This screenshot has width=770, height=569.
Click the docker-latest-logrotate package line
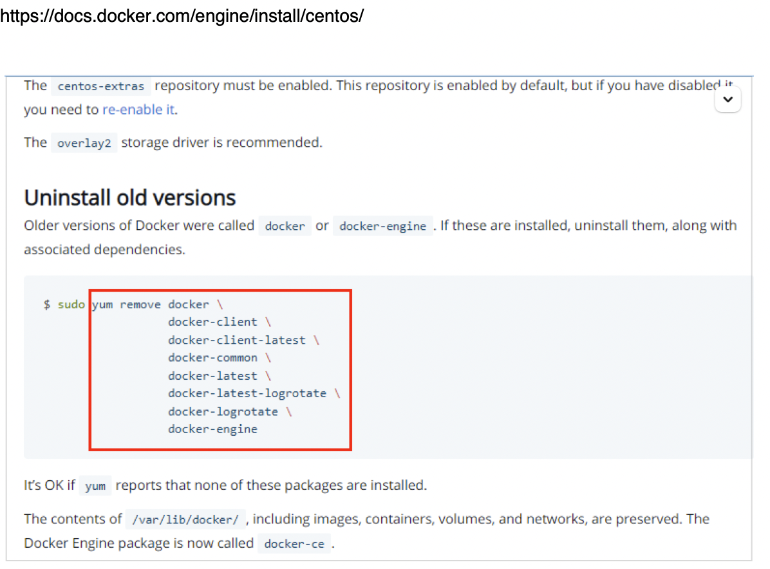[x=247, y=393]
